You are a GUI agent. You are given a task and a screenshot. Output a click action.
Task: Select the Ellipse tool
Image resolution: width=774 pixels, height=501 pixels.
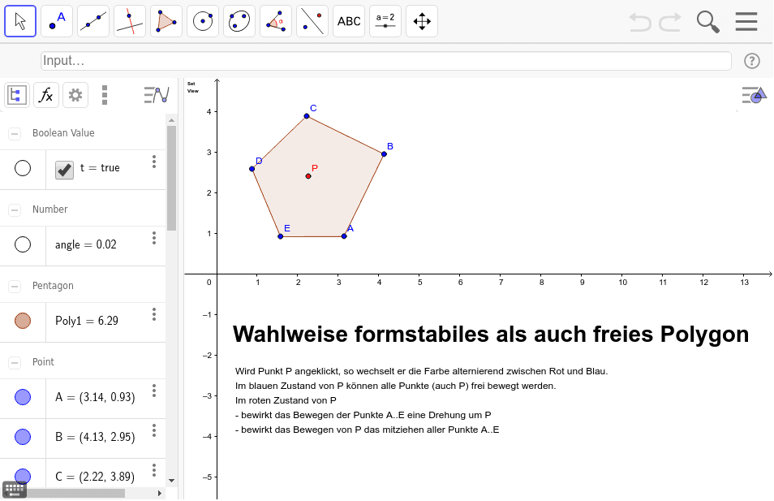point(239,21)
